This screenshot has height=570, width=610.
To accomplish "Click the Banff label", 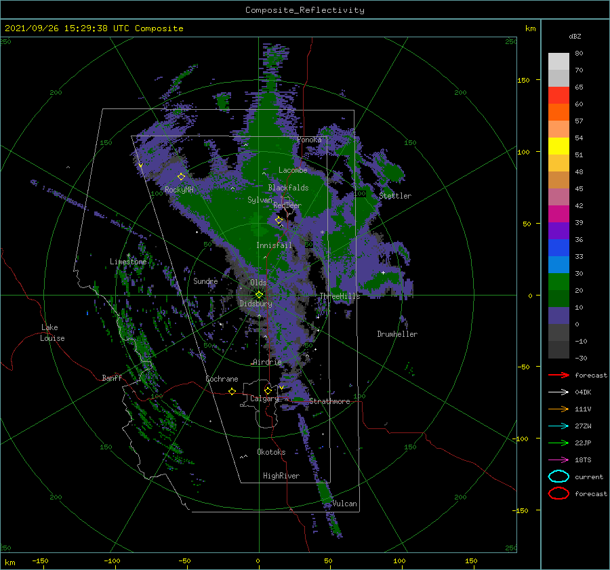I will [x=112, y=378].
